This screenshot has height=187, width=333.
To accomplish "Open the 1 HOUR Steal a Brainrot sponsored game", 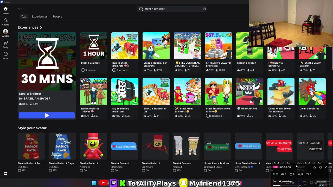I will [x=94, y=46].
